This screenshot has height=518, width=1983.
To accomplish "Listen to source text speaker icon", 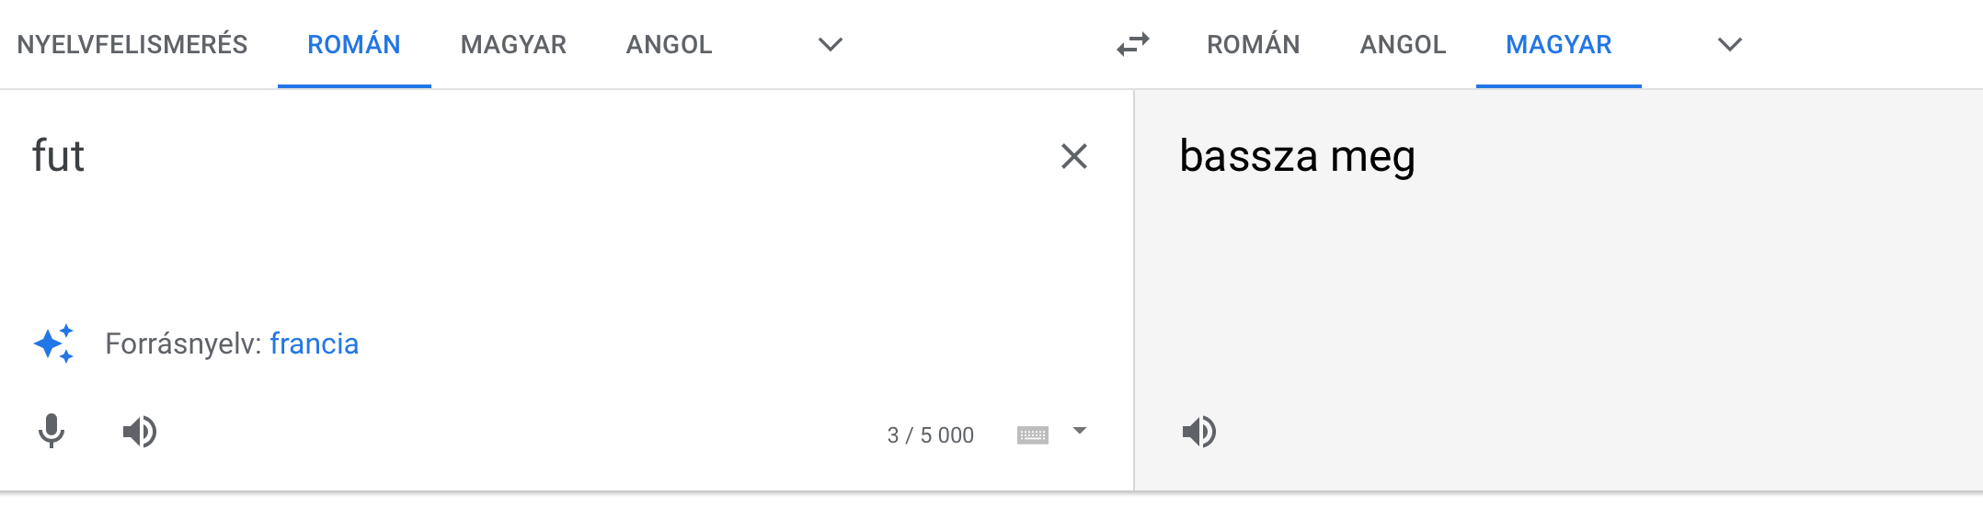I will click(140, 431).
